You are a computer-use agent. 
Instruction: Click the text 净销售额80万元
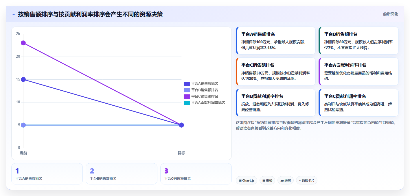click(x=338, y=42)
